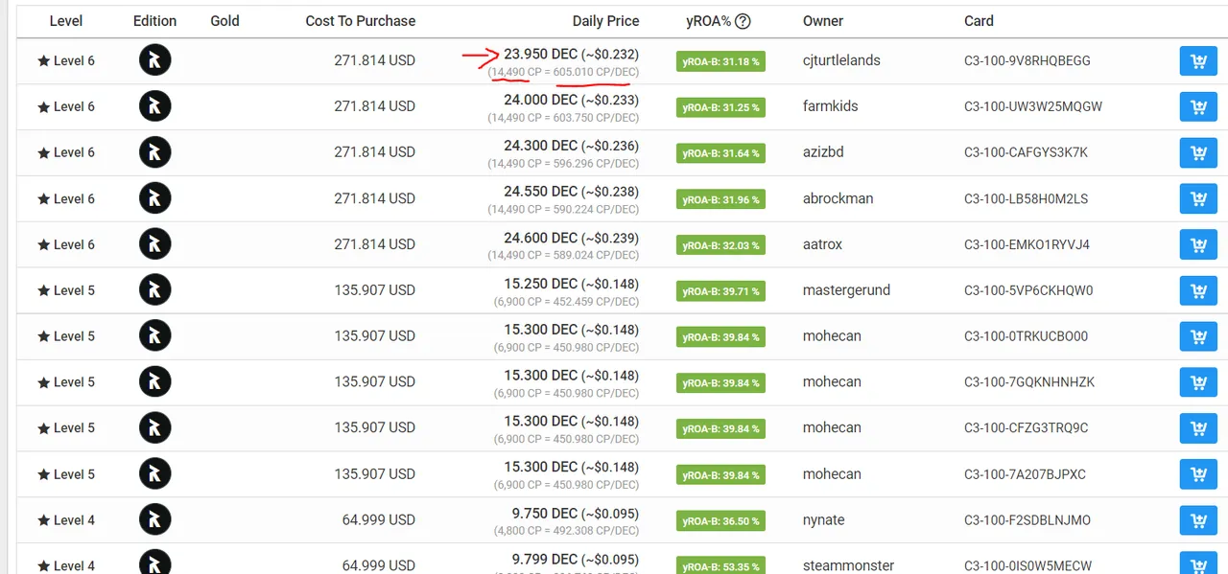Add abrockman Level 6 card to cart
The width and height of the screenshot is (1228, 574).
[x=1198, y=199]
